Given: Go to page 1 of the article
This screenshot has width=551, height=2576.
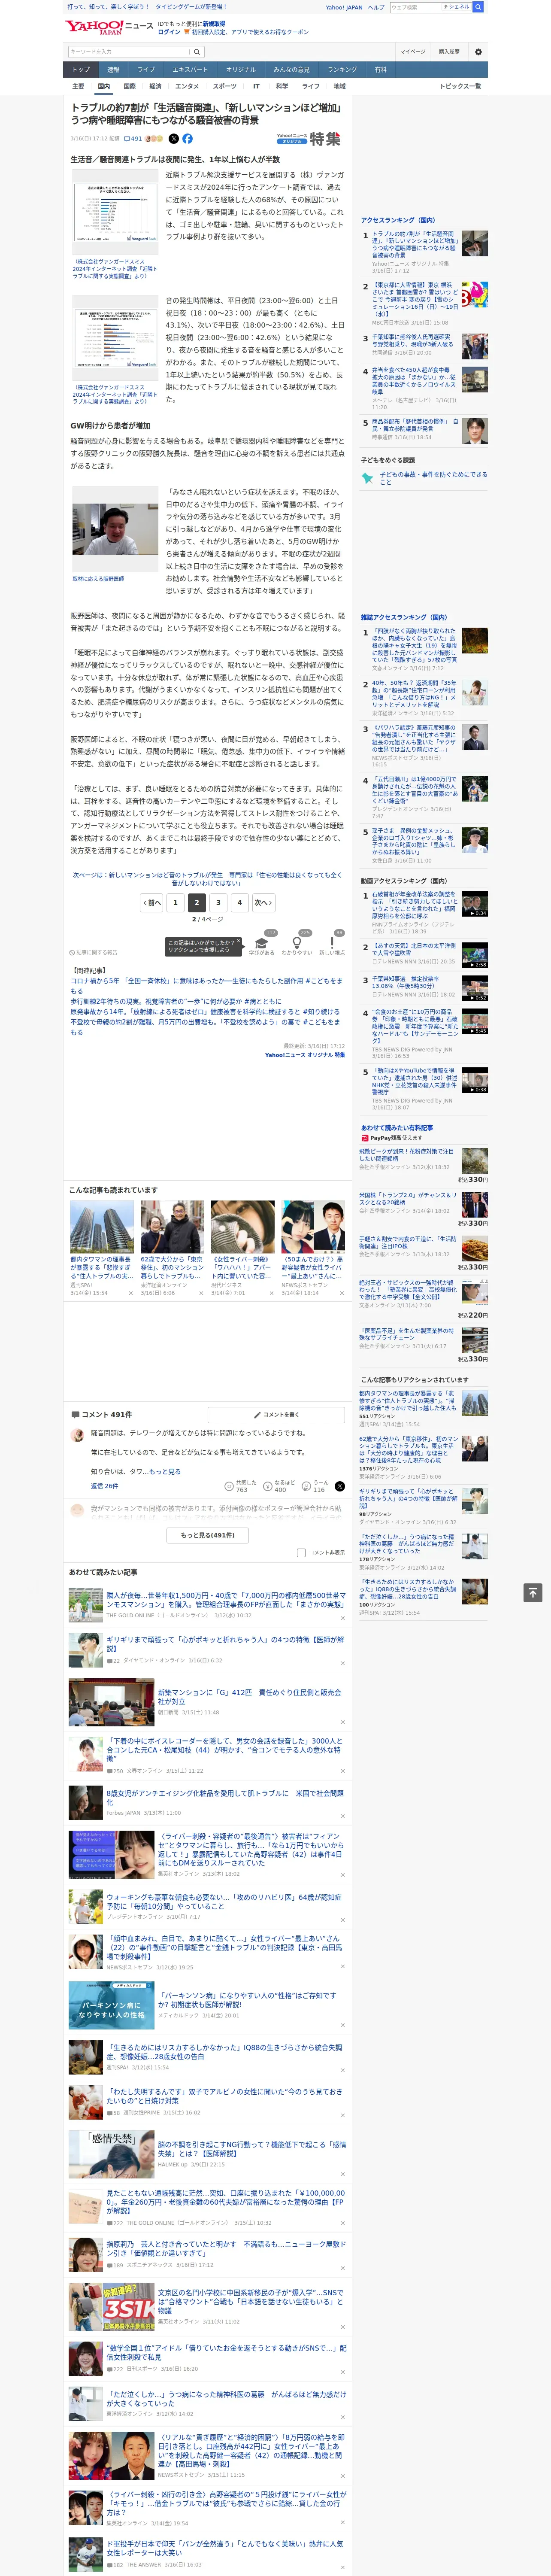Looking at the screenshot, I should tap(175, 902).
